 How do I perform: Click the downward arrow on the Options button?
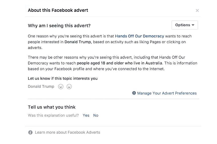click(x=193, y=25)
